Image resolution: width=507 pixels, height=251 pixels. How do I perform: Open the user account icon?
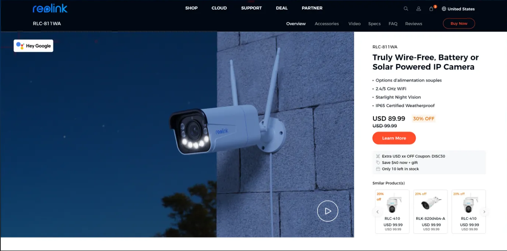point(419,9)
